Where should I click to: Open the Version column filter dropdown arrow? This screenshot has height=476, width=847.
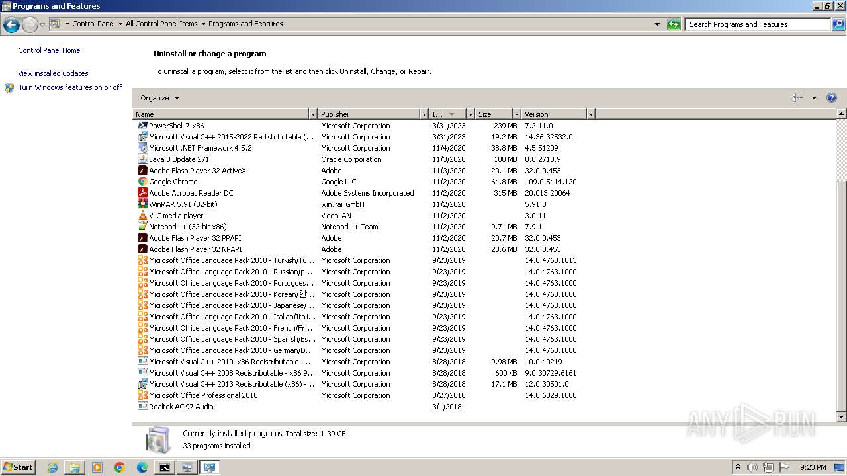pos(591,114)
